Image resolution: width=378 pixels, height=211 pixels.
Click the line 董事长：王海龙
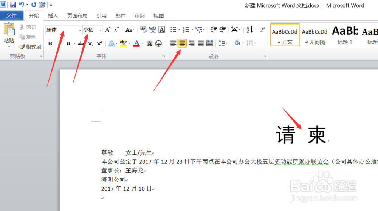(122, 171)
